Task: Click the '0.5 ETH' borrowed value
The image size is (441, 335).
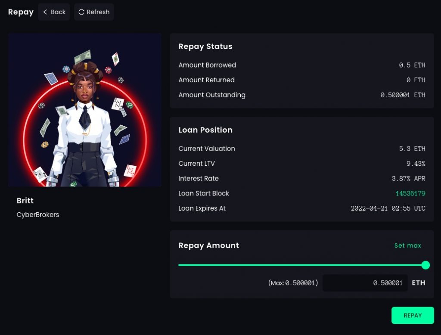Action: (412, 65)
